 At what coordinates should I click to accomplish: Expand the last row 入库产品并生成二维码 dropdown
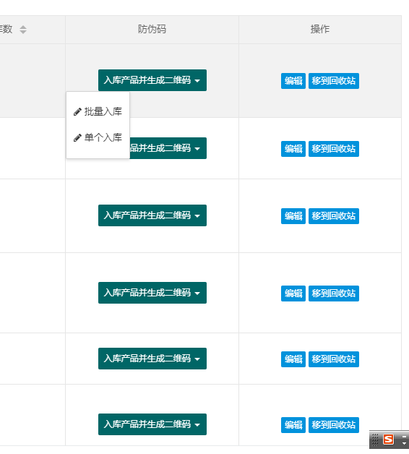152,424
